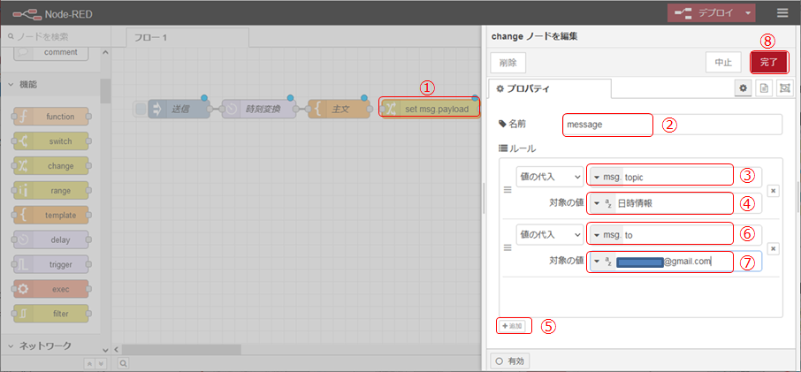Image resolution: width=801 pixels, height=372 pixels.
Task: Click the node settings gear icon
Action: pyautogui.click(x=744, y=88)
